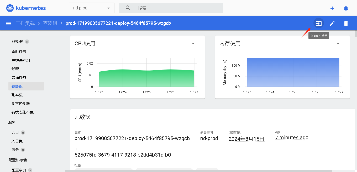Select 部署 in the sidebar
This screenshot has width=357, height=172.
[15, 69]
